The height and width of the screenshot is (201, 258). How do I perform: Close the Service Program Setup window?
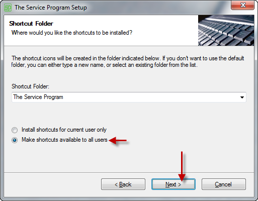click(x=242, y=5)
